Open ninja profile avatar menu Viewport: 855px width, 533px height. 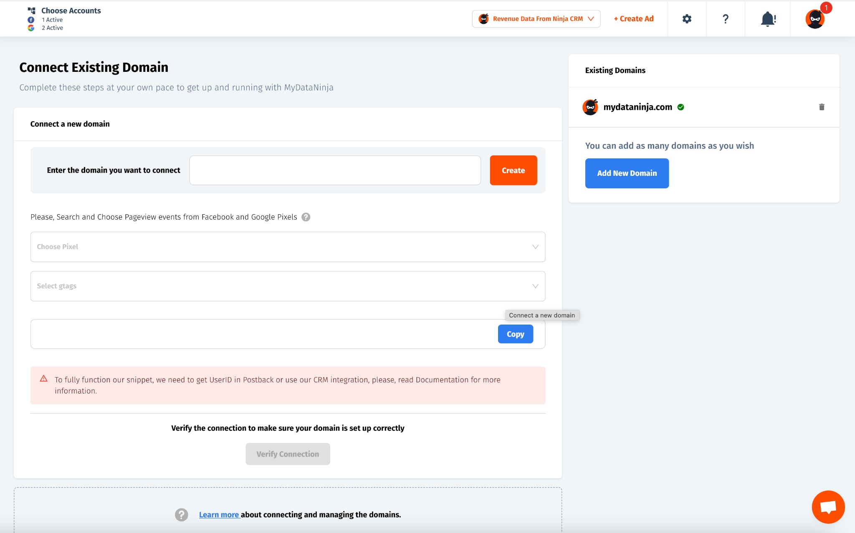click(x=815, y=19)
